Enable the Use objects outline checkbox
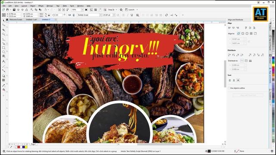This screenshot has width=276, height=155. (x=229, y=88)
